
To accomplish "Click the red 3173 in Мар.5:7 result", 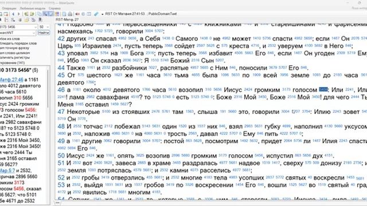I will (x=19, y=183).
